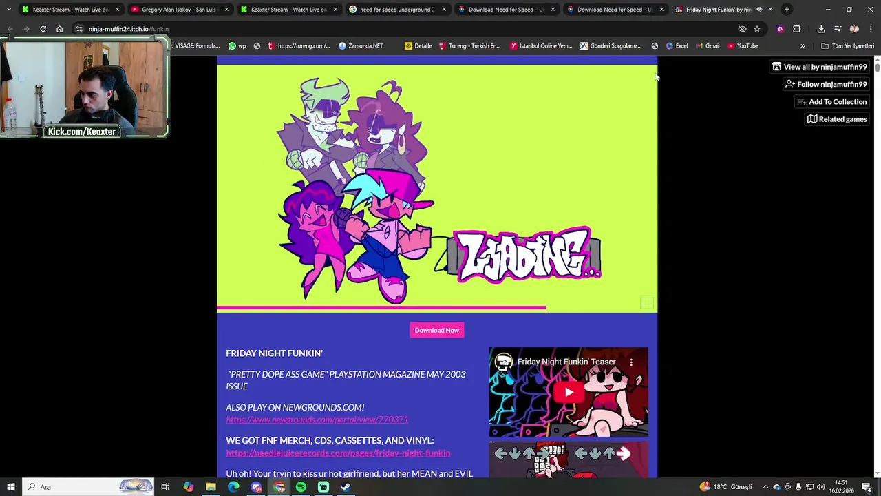The image size is (881, 496).
Task: Open the wp WhatsApp bookmark
Action: pyautogui.click(x=237, y=46)
